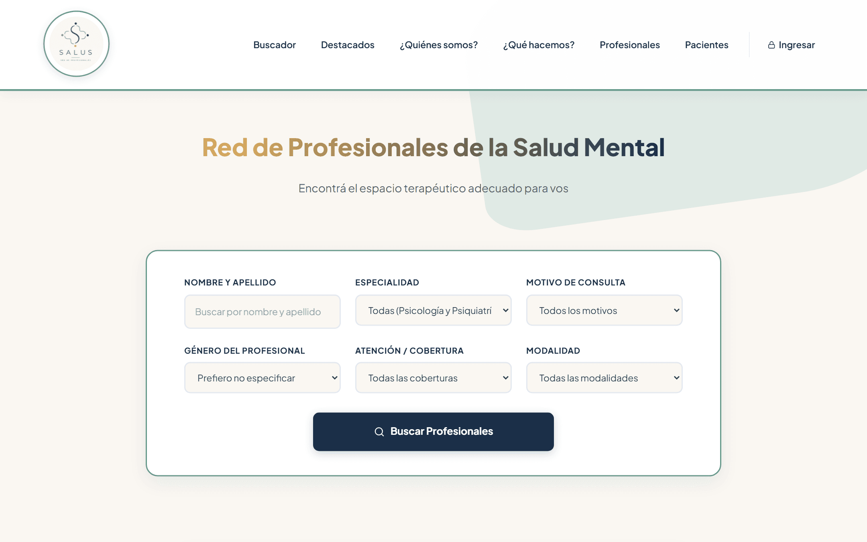Click the Ingresar login link
The width and height of the screenshot is (867, 542).
pyautogui.click(x=791, y=45)
